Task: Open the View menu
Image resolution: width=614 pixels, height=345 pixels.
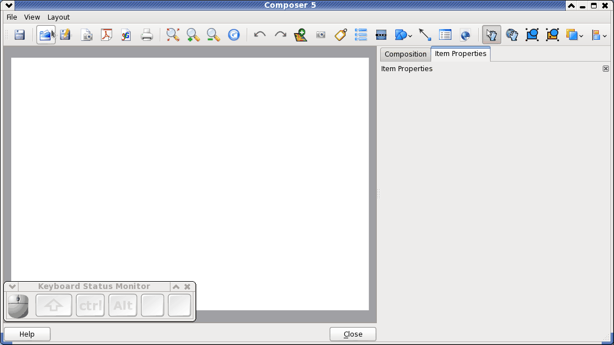Action: coord(32,17)
